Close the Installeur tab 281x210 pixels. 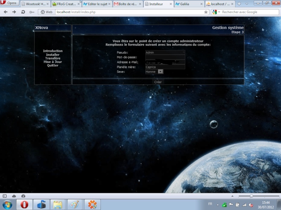pyautogui.click(x=171, y=4)
